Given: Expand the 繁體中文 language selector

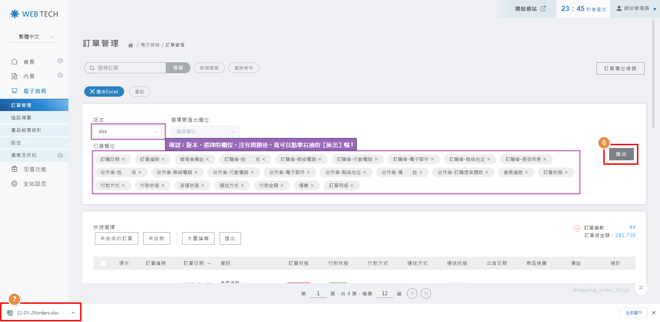Looking at the screenshot, I should click(34, 37).
